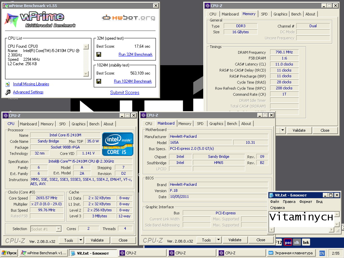Click Tools button in the CPU window
The image size is (344, 258).
(69, 240)
